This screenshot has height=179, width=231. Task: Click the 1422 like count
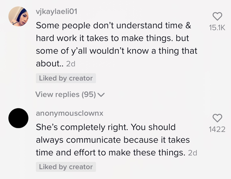tap(217, 129)
